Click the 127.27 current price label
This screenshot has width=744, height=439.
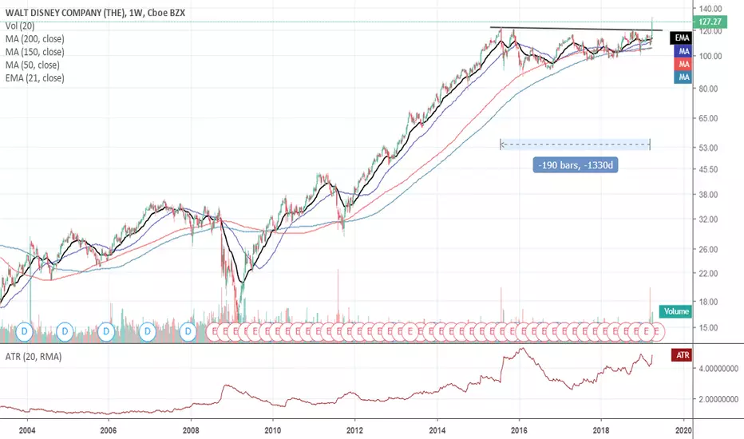[710, 22]
